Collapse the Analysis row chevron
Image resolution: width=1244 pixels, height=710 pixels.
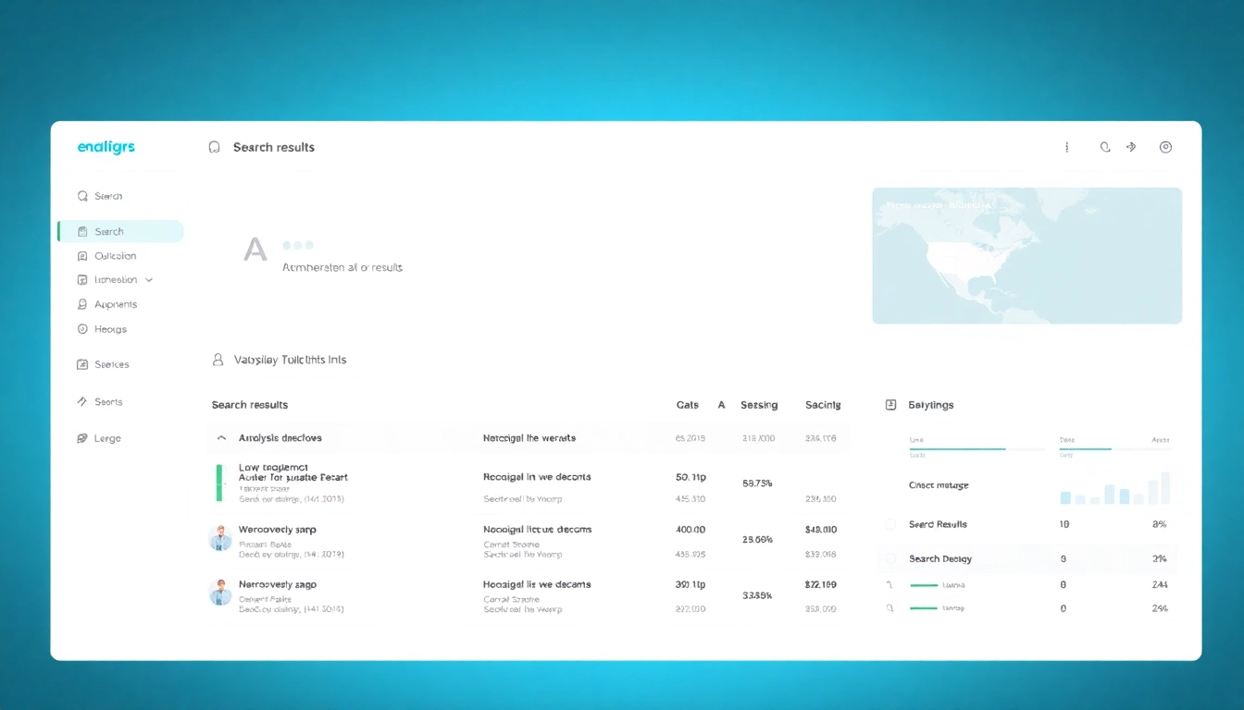pos(221,438)
